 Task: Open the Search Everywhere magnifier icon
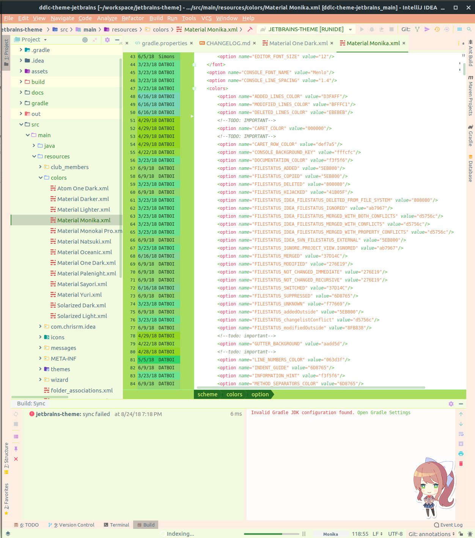470,29
